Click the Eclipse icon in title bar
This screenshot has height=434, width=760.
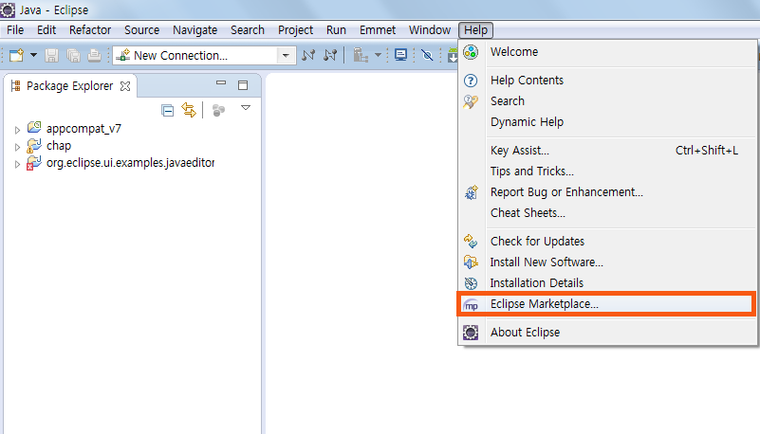point(8,9)
